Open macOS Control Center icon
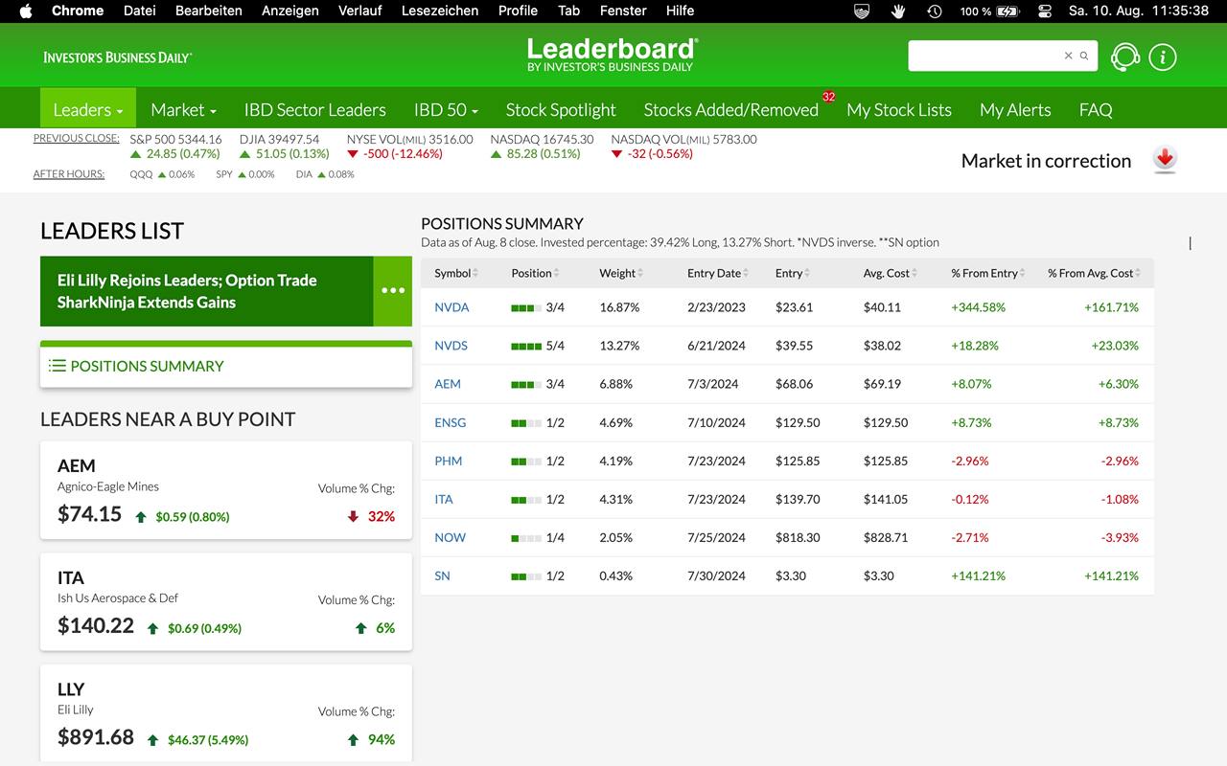 [1045, 11]
